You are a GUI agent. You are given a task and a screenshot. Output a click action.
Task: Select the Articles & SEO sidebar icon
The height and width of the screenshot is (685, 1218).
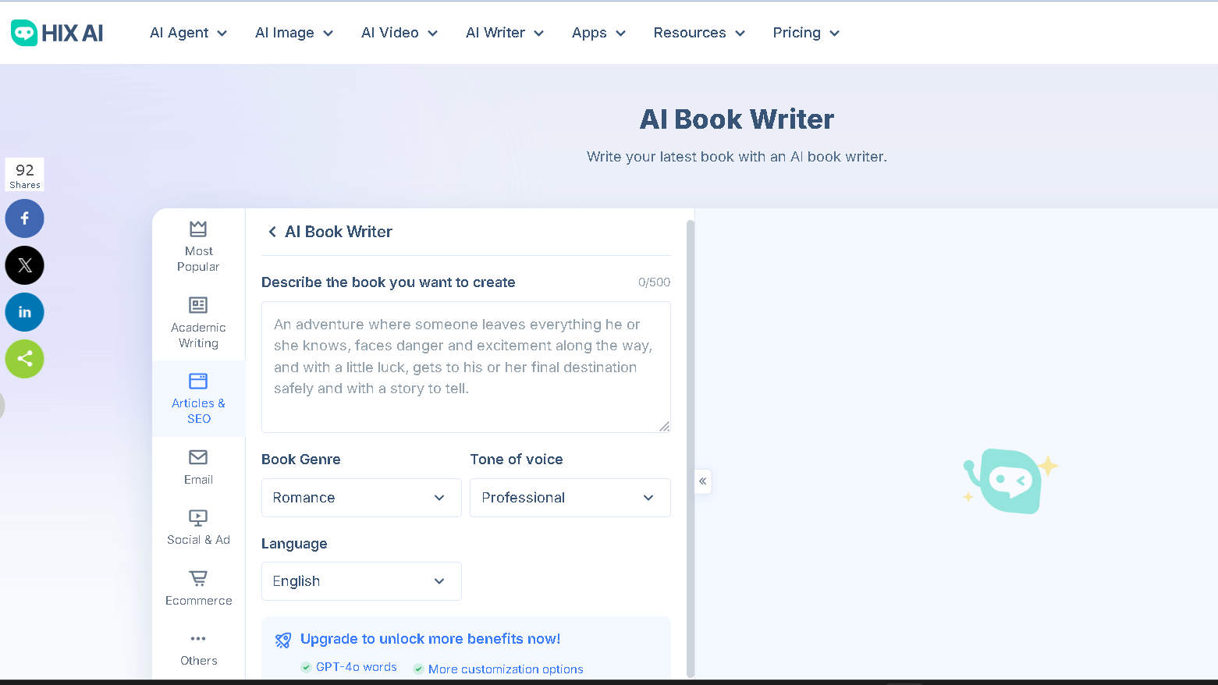pyautogui.click(x=197, y=382)
